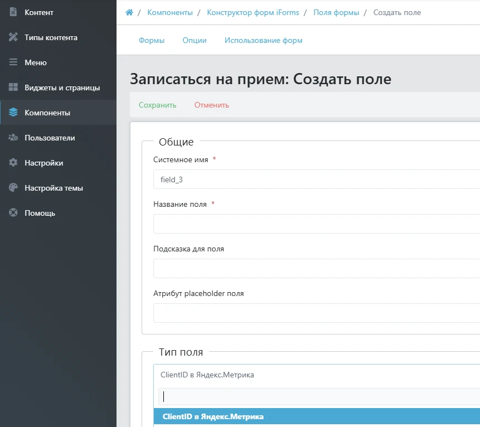Open the Использование форм tab

coord(263,40)
